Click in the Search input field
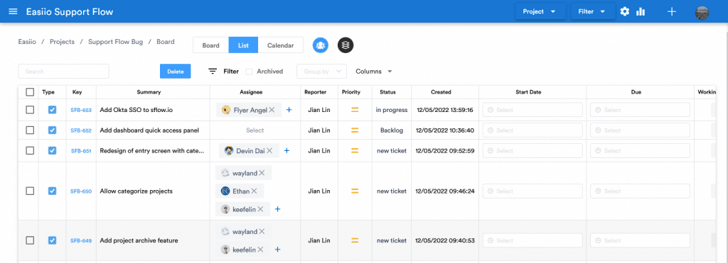 pos(63,72)
